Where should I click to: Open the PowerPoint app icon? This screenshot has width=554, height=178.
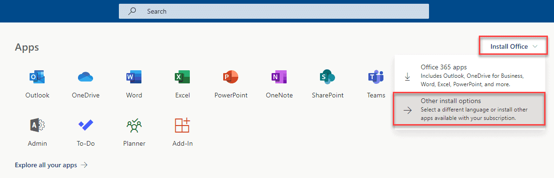231,76
